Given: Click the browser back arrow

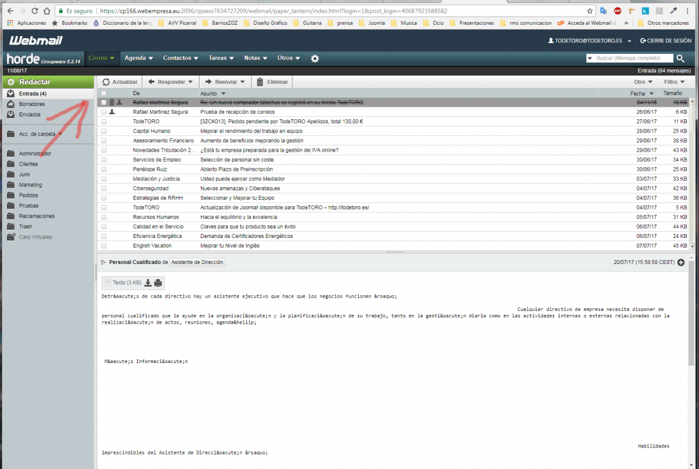Looking at the screenshot, I should click(x=10, y=11).
